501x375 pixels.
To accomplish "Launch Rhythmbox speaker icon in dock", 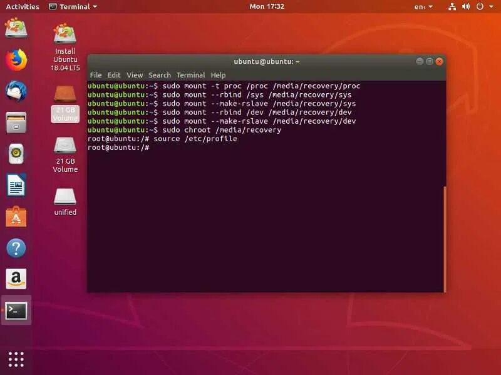I will pos(16,153).
